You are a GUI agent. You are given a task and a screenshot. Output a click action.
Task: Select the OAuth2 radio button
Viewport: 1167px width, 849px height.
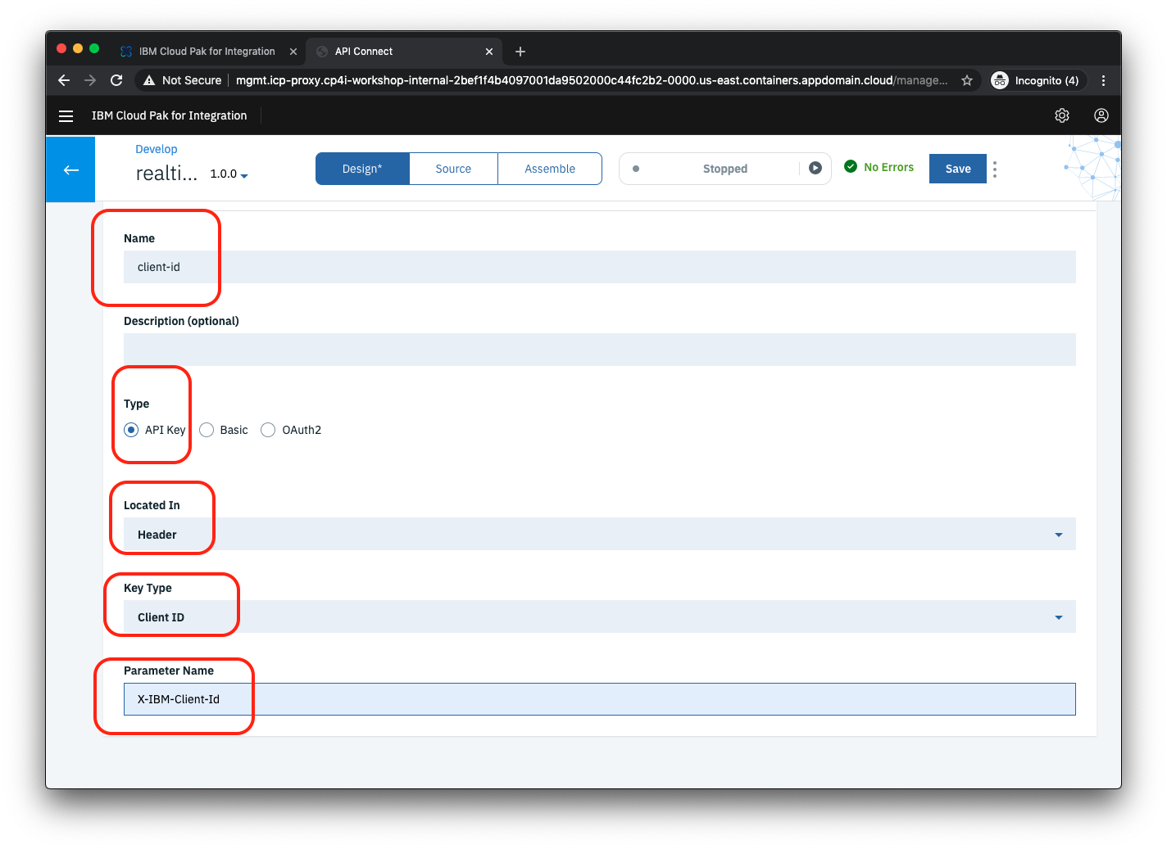tap(268, 430)
